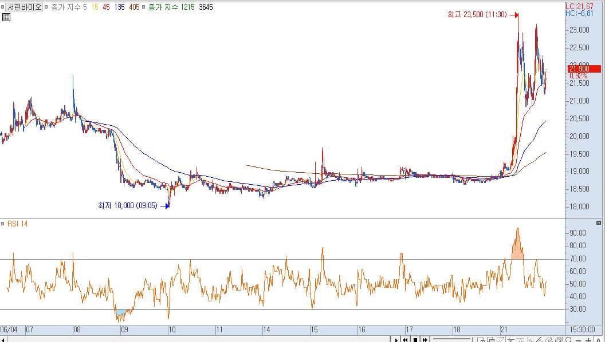Click the 14 date marker on time axis
Image resolution: width=605 pixels, height=342 pixels.
coord(266,329)
